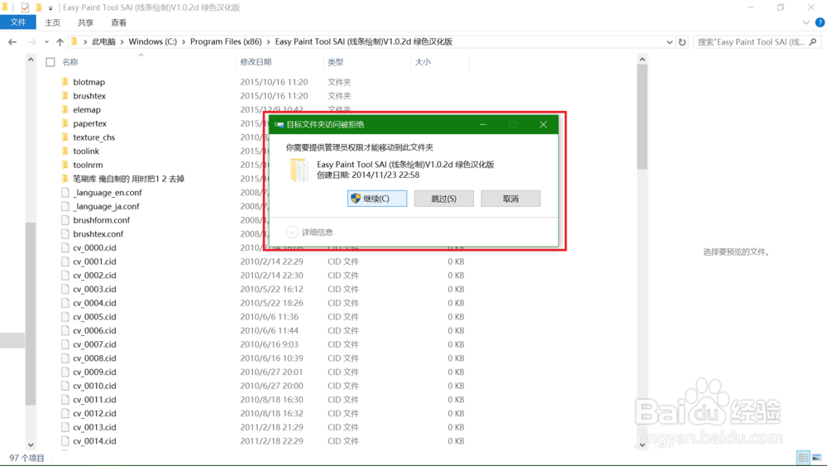This screenshot has width=827, height=466.
Task: Select brushtex.conf file icon
Action: (65, 233)
